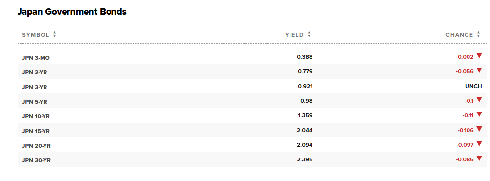Click the red down arrow for JPN 3-MO
Viewport: 490px width, 181px height.
[x=479, y=56]
